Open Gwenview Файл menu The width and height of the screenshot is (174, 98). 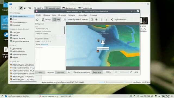[x=38, y=15]
